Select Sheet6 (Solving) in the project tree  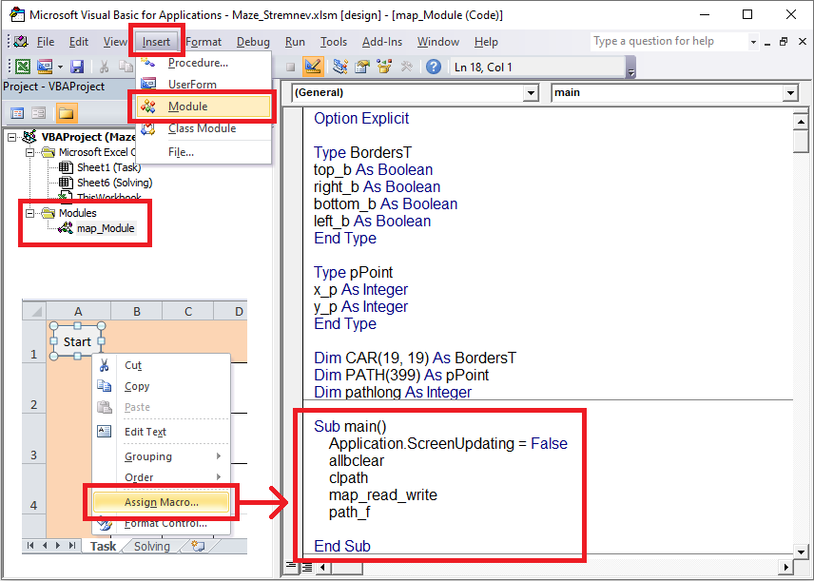tap(115, 183)
